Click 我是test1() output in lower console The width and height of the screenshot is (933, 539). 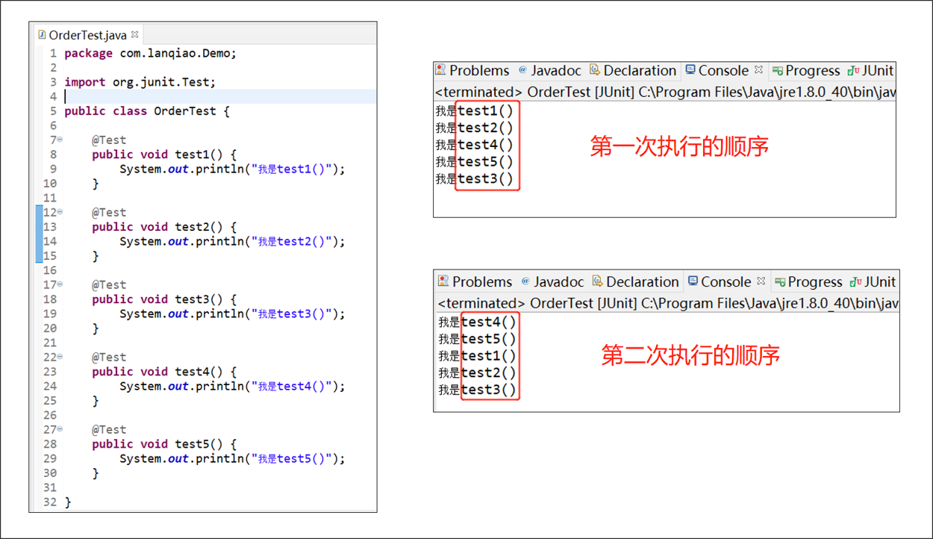pos(478,356)
